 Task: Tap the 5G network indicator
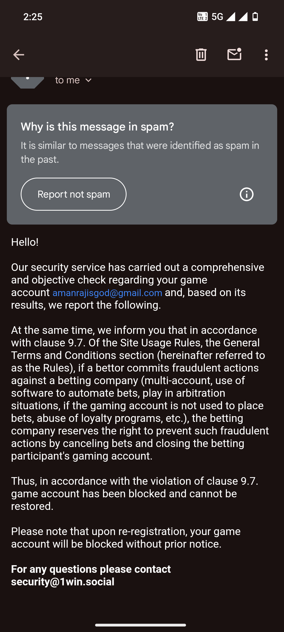point(217,17)
